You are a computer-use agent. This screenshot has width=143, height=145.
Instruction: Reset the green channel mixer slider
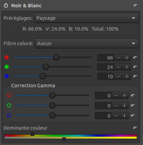click(x=135, y=67)
